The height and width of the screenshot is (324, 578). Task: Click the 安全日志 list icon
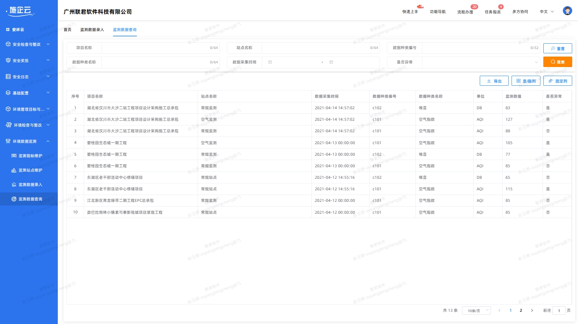point(8,76)
